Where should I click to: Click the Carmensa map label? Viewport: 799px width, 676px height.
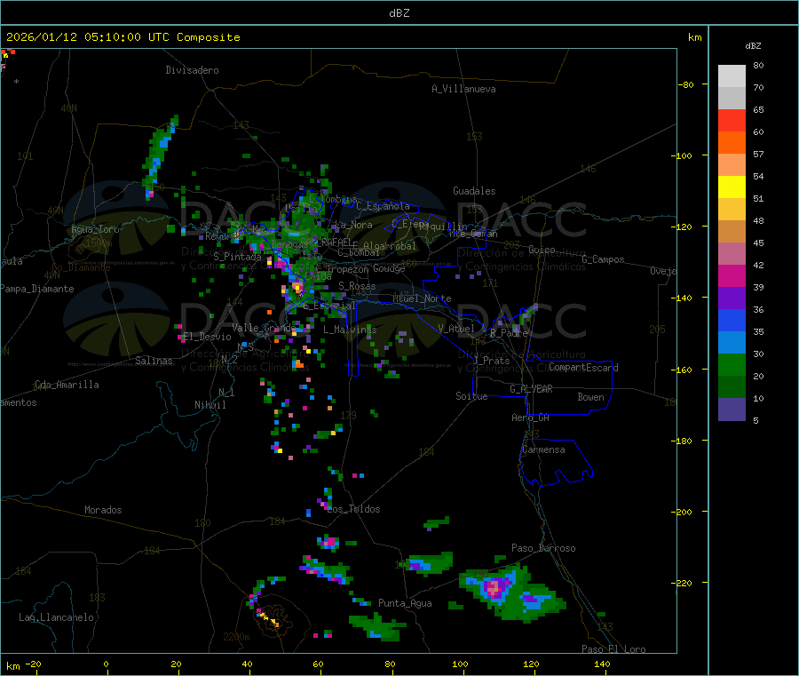tap(543, 449)
